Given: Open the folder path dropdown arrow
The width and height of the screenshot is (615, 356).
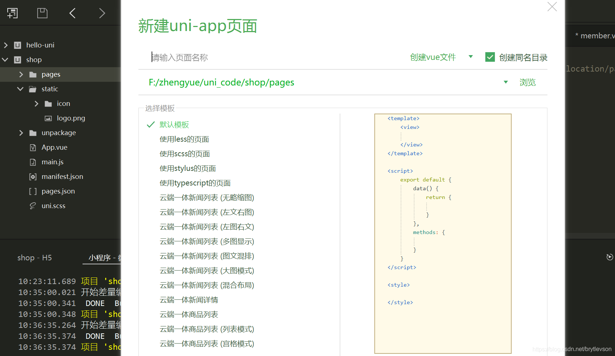Looking at the screenshot, I should 506,82.
